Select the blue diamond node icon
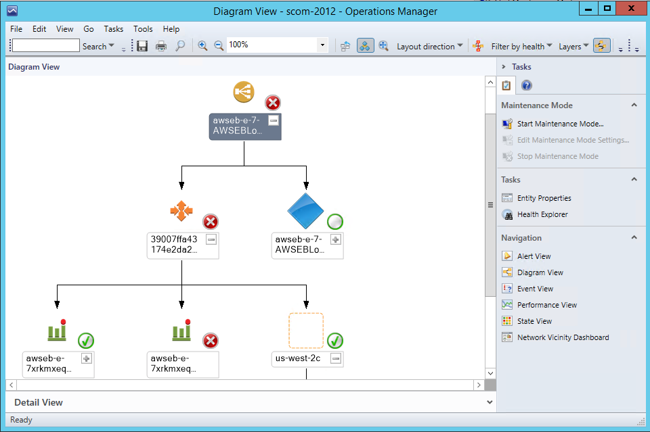The width and height of the screenshot is (650, 432). (306, 211)
